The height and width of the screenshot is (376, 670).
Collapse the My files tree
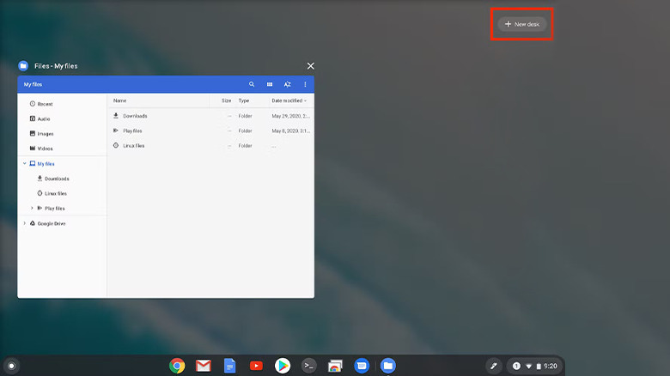tap(24, 163)
